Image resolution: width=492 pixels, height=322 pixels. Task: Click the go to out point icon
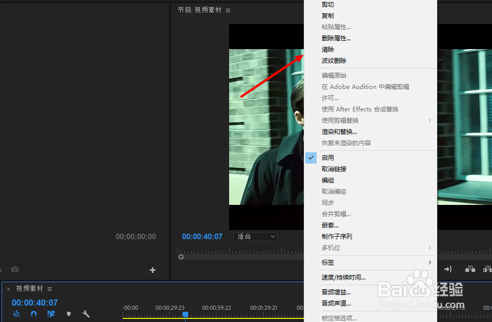tap(448, 269)
